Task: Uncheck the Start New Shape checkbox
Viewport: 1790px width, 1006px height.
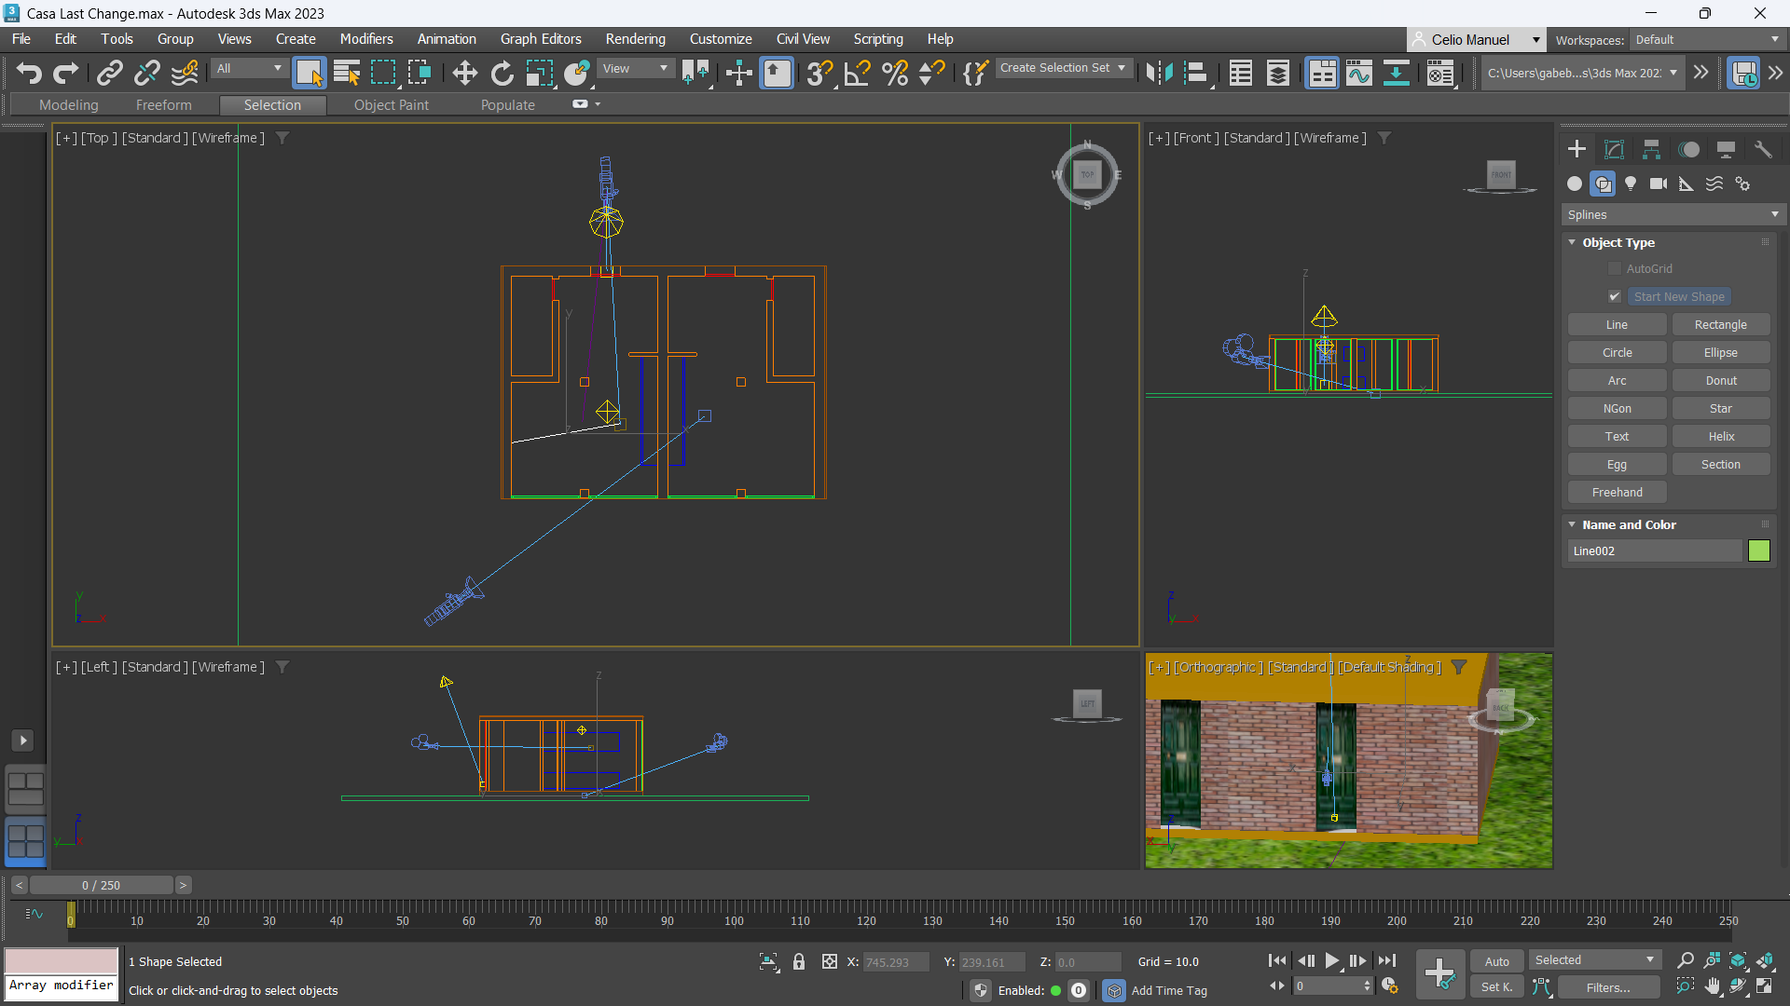Action: [x=1615, y=296]
